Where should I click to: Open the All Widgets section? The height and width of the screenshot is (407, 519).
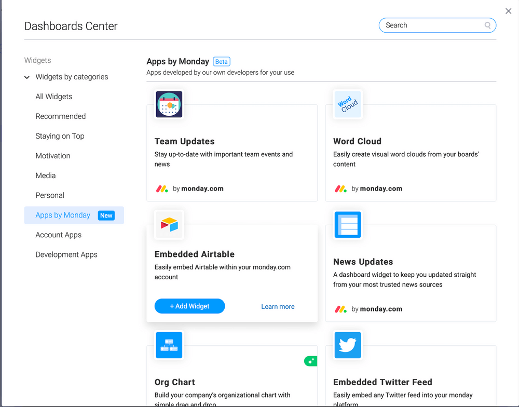[x=53, y=97]
